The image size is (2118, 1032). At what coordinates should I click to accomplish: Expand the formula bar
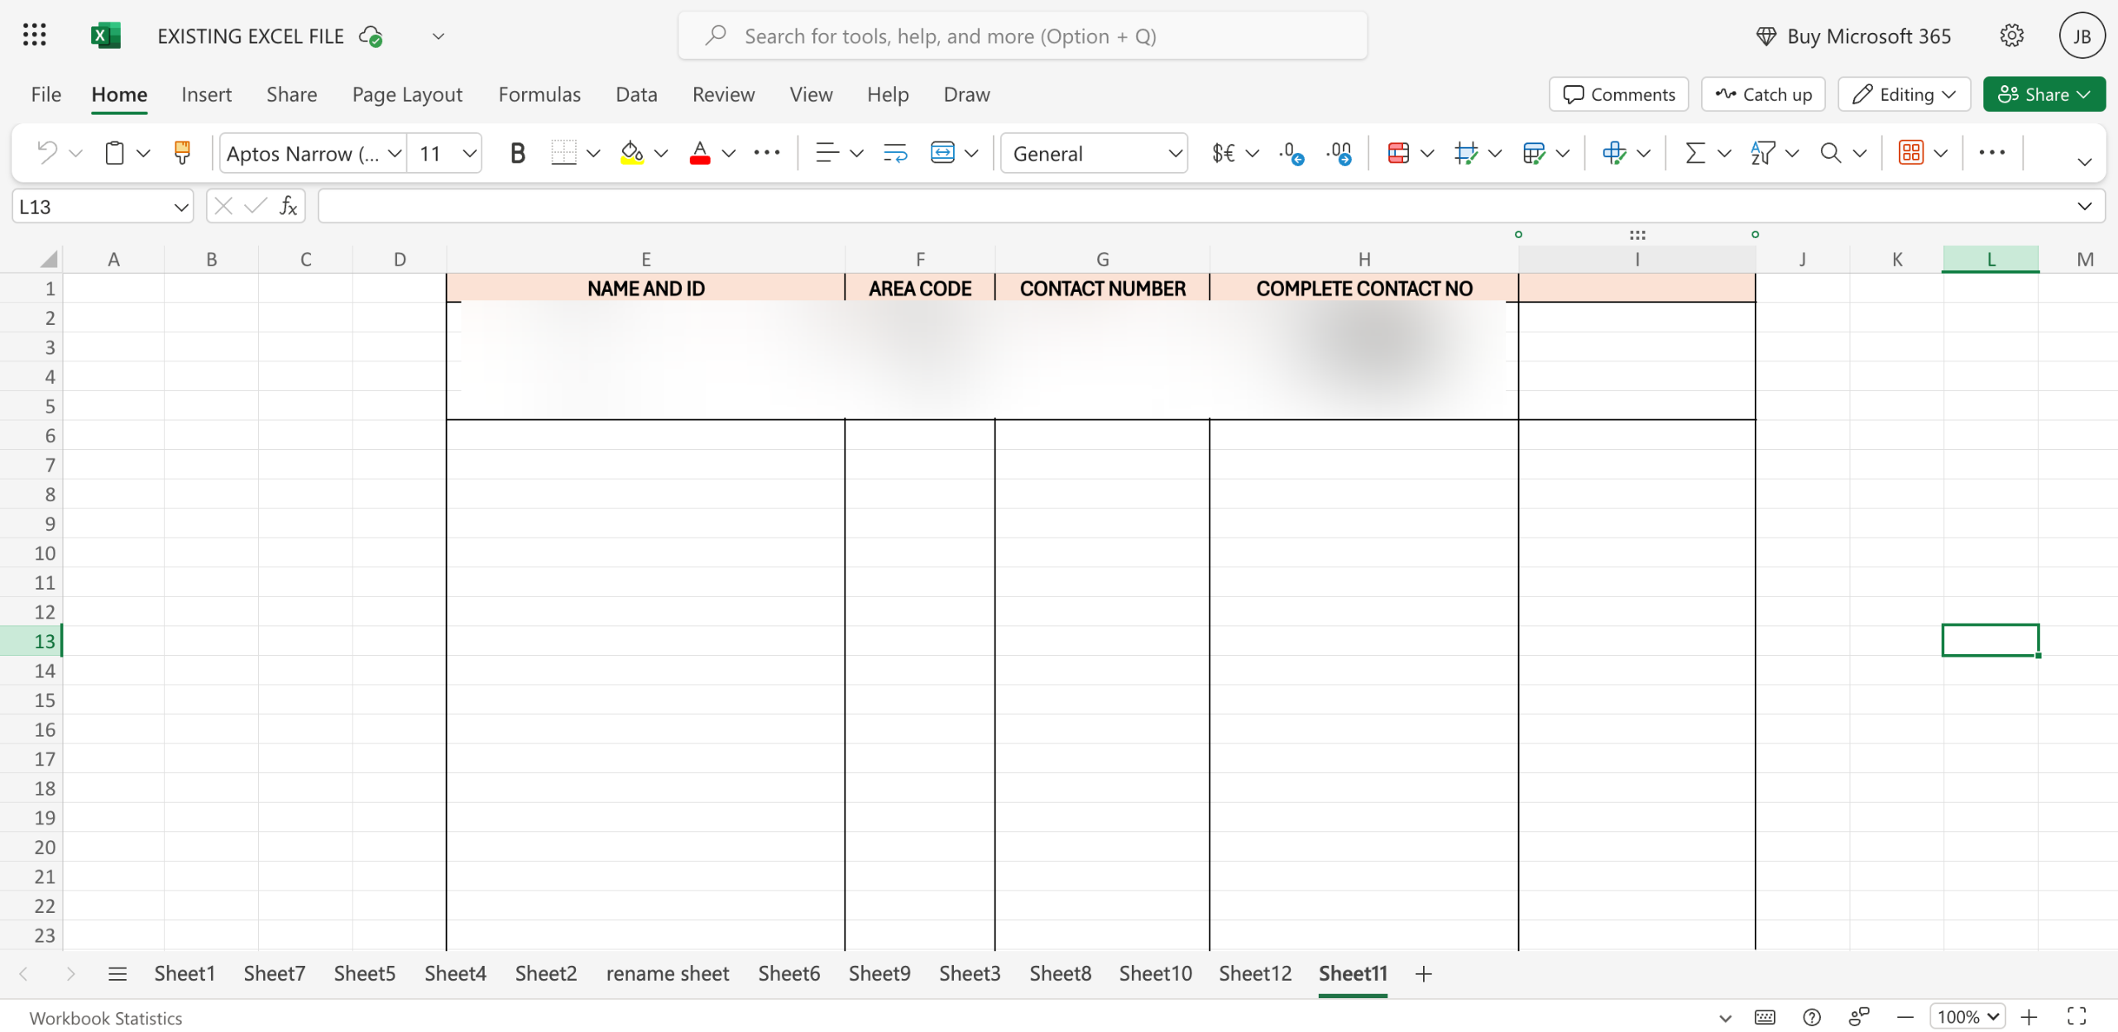(x=2084, y=206)
